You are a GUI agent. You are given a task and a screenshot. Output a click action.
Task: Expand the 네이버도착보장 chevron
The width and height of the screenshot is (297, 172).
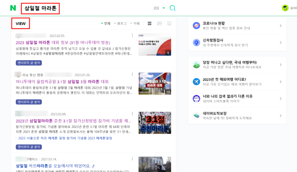pos(280,116)
